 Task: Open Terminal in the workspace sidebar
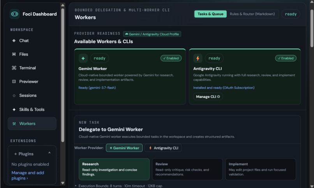[32, 68]
